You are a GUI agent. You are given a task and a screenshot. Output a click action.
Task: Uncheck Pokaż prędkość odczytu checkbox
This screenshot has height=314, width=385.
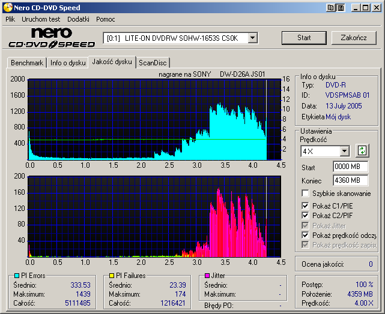pyautogui.click(x=305, y=235)
